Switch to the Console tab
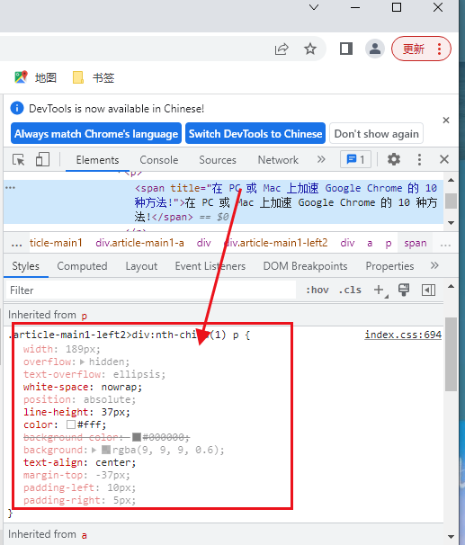This screenshot has height=545, width=465. pos(159,160)
